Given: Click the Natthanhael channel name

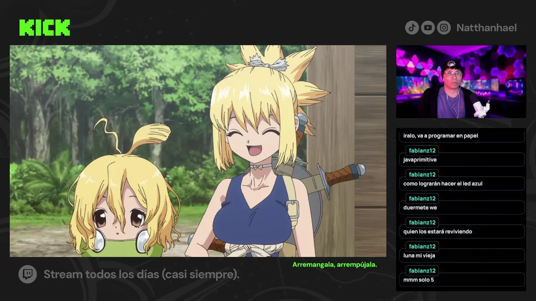Looking at the screenshot, I should point(487,28).
